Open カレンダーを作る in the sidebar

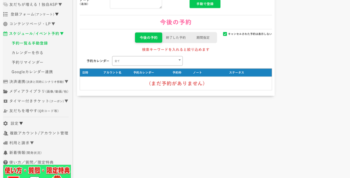click(27, 53)
